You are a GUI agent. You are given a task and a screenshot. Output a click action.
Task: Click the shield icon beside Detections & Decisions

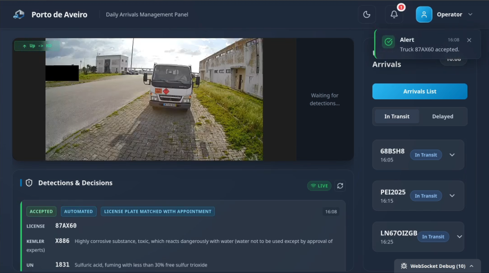click(29, 182)
